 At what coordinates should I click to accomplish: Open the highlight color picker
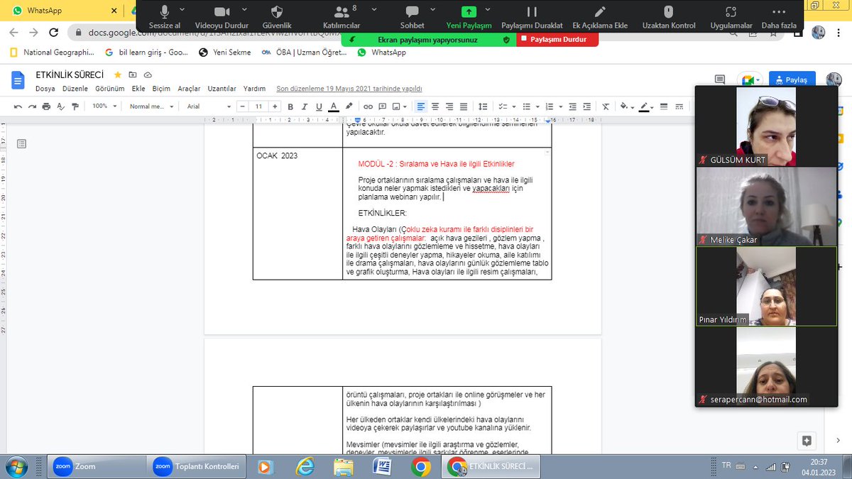(x=348, y=106)
